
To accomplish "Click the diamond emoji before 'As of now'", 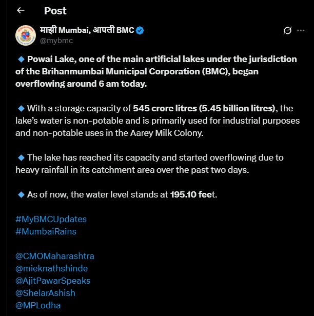I will click(x=21, y=194).
